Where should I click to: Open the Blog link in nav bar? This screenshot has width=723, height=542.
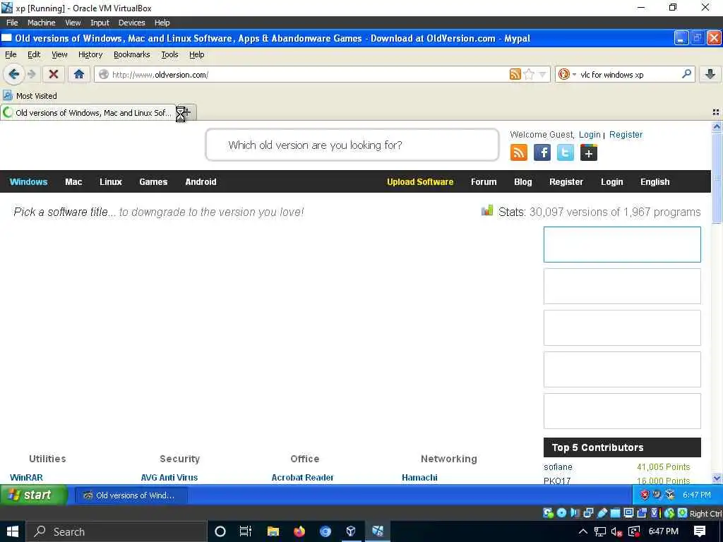(523, 181)
